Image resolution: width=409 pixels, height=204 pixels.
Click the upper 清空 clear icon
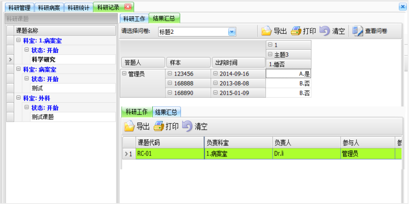[x=325, y=31]
